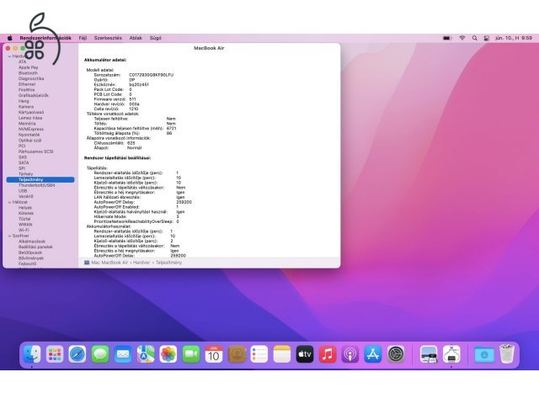The image size is (539, 404).
Task: Select Thunderbolt/USB4 in the sidebar
Action: point(36,185)
